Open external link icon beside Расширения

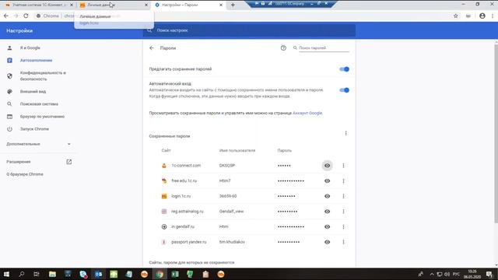69,162
